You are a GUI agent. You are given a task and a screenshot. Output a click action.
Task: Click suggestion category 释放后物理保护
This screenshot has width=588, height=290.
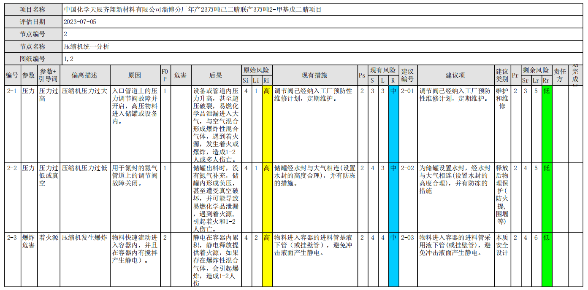(x=502, y=196)
